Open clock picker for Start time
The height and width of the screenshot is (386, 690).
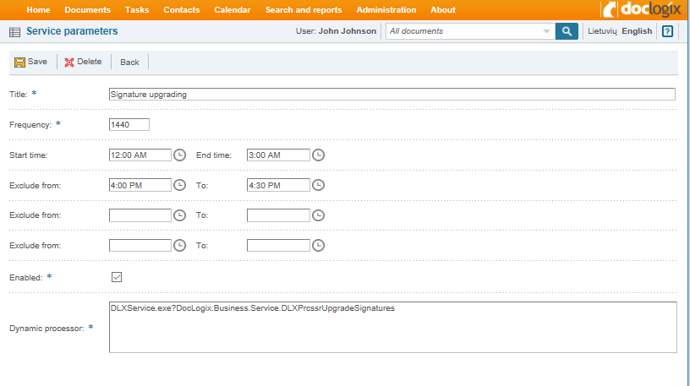(x=179, y=155)
